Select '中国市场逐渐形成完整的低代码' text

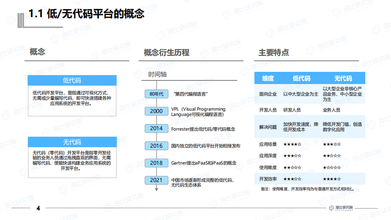click(x=203, y=182)
